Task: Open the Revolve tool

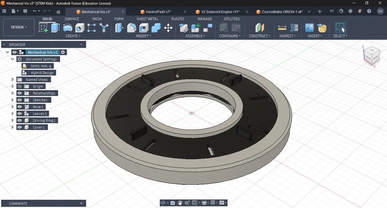Action: [67, 28]
